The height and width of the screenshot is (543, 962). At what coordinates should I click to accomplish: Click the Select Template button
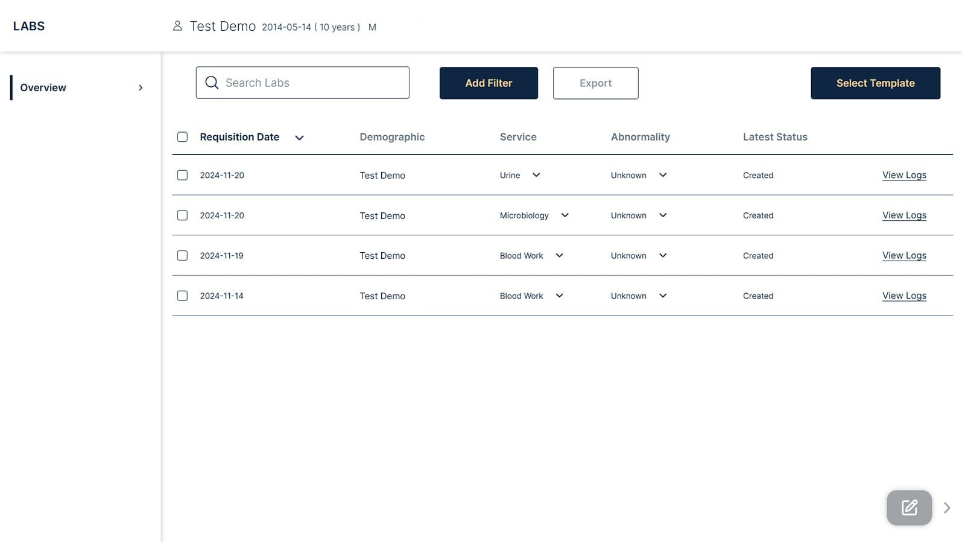[875, 83]
